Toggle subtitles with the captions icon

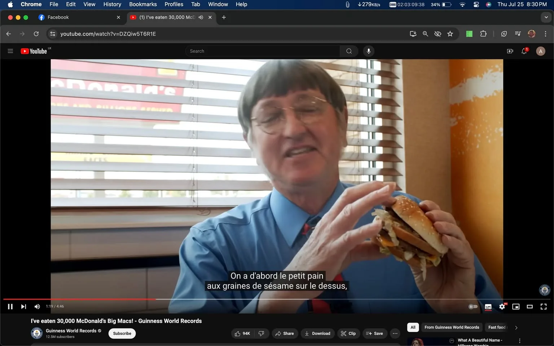(488, 306)
